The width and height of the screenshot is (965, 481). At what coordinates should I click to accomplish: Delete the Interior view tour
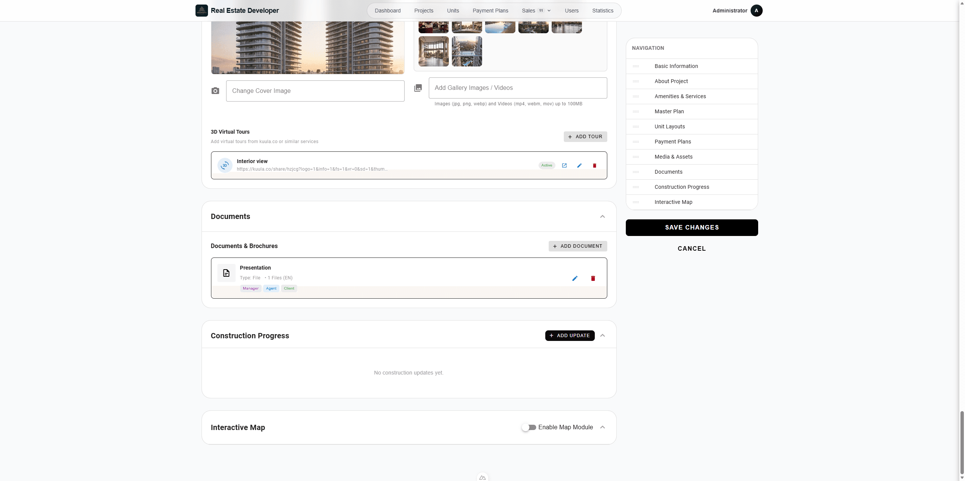point(594,165)
